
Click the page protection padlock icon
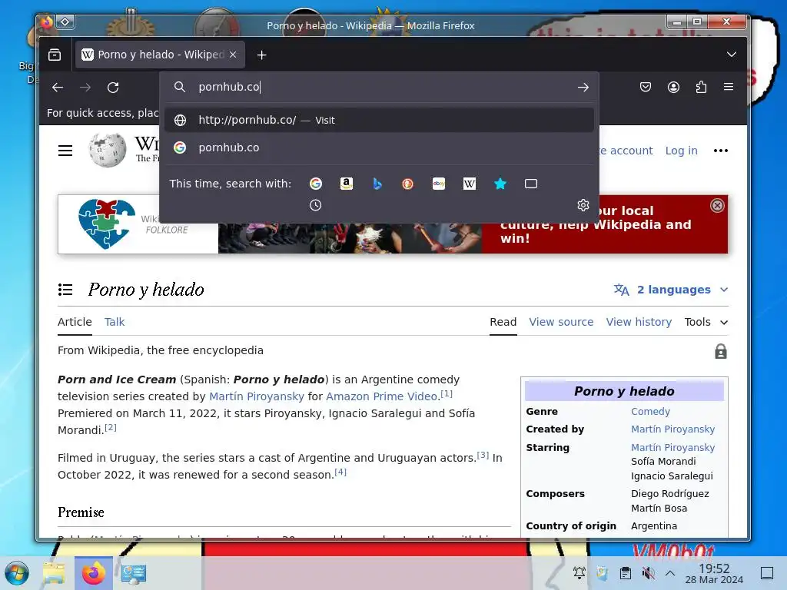coord(721,351)
